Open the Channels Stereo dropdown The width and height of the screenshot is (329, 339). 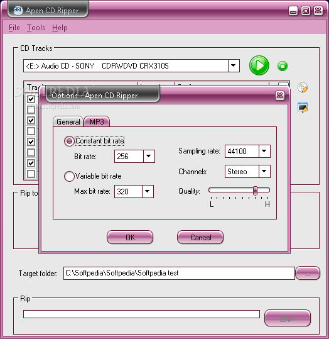[x=264, y=172]
